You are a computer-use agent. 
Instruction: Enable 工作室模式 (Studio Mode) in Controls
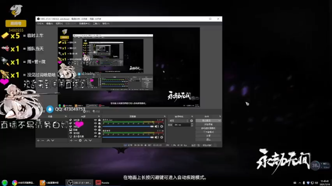point(209,132)
